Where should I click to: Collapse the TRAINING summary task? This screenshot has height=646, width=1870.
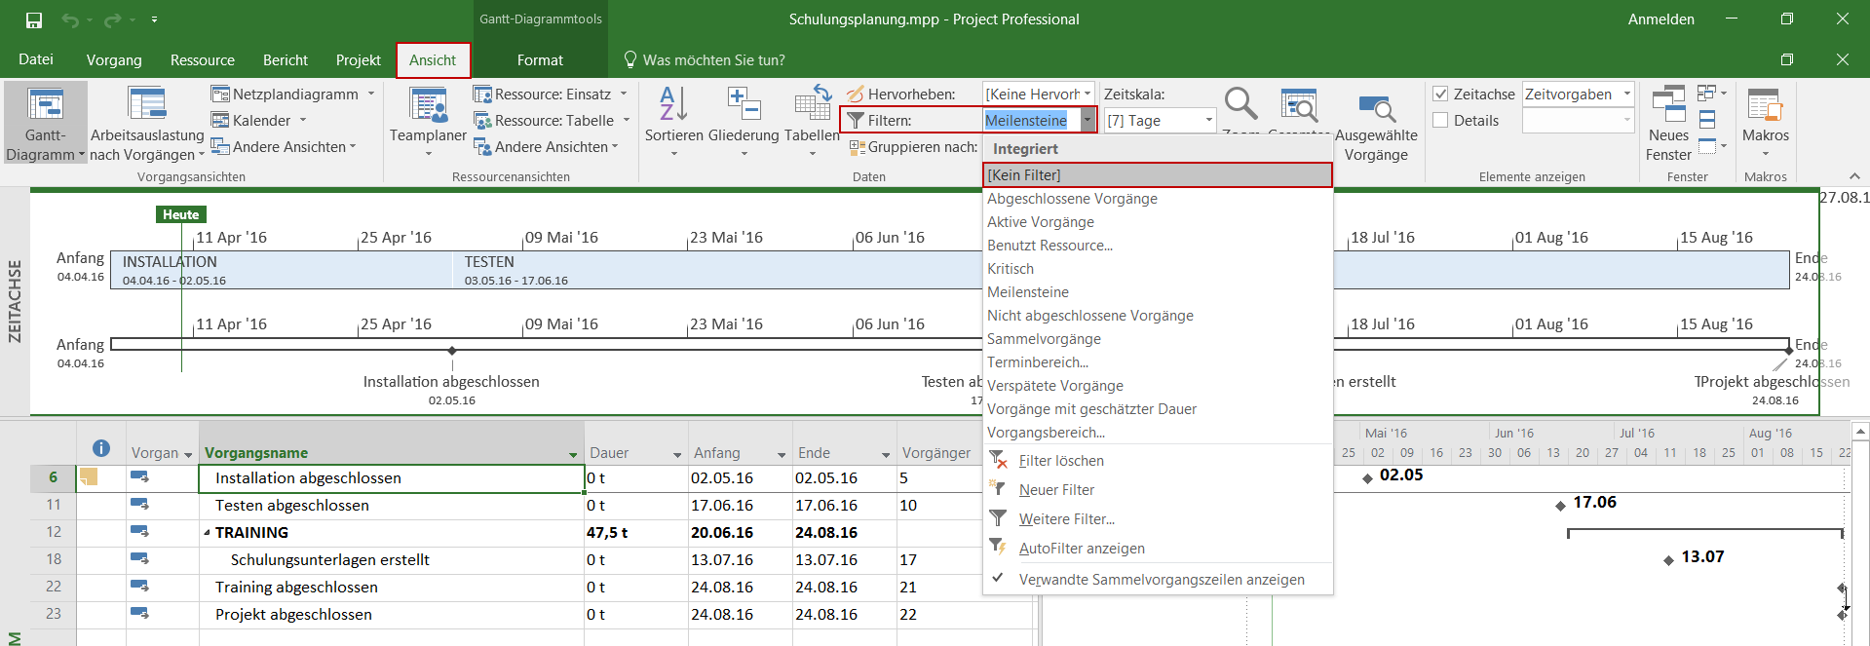click(x=207, y=533)
